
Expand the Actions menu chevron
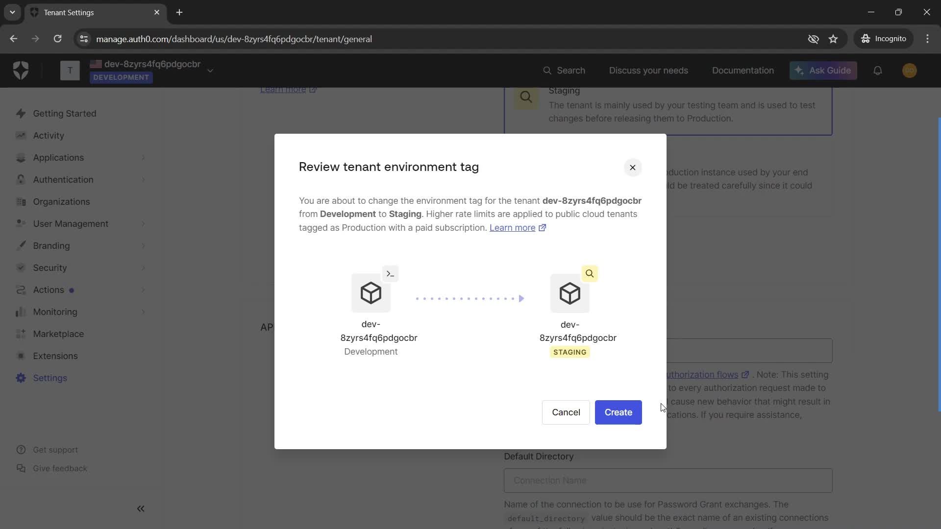point(143,290)
